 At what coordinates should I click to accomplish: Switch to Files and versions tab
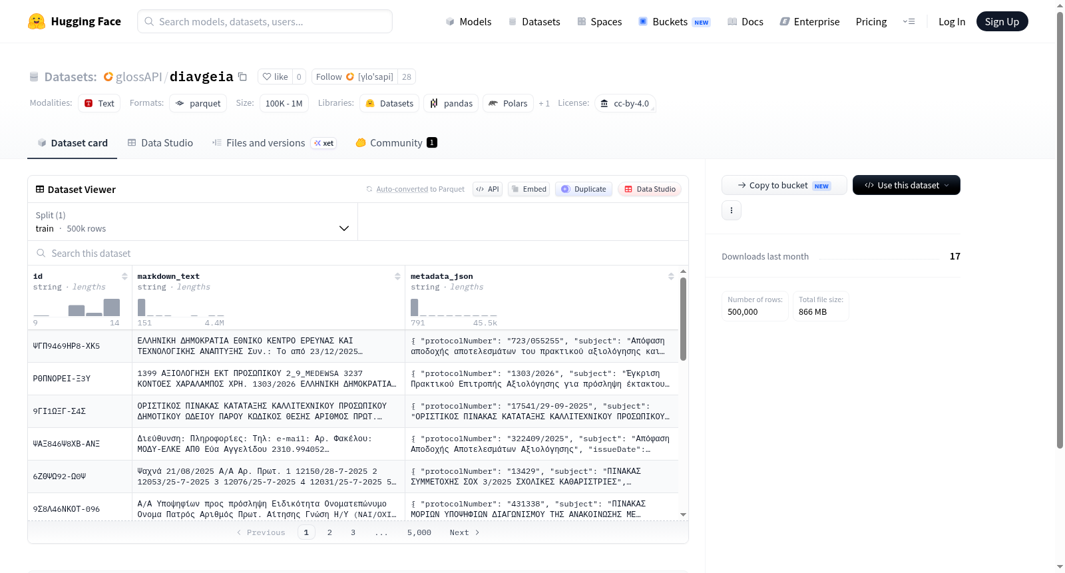[274, 142]
